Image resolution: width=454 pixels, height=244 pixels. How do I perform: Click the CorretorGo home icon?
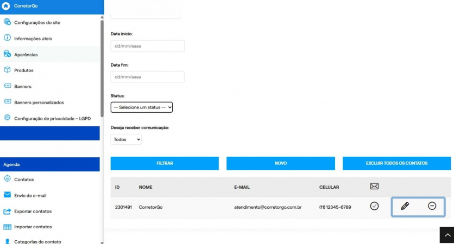coord(6,6)
